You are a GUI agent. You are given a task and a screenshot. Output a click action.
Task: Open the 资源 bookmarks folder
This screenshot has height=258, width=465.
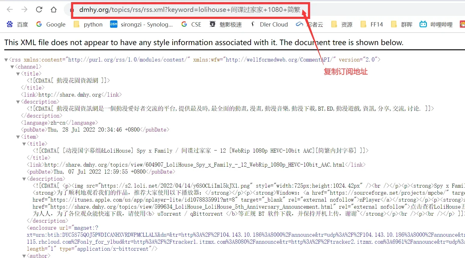[342, 24]
